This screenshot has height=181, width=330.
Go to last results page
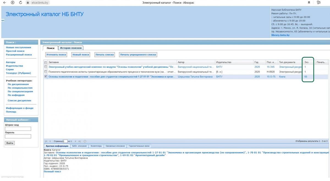[80, 141]
